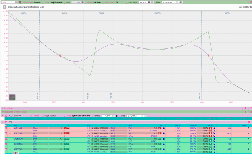This screenshot has height=154, width=252.
Task: Remove the DIAGONAL trade with delta 5.05
Action: (x=248, y=144)
